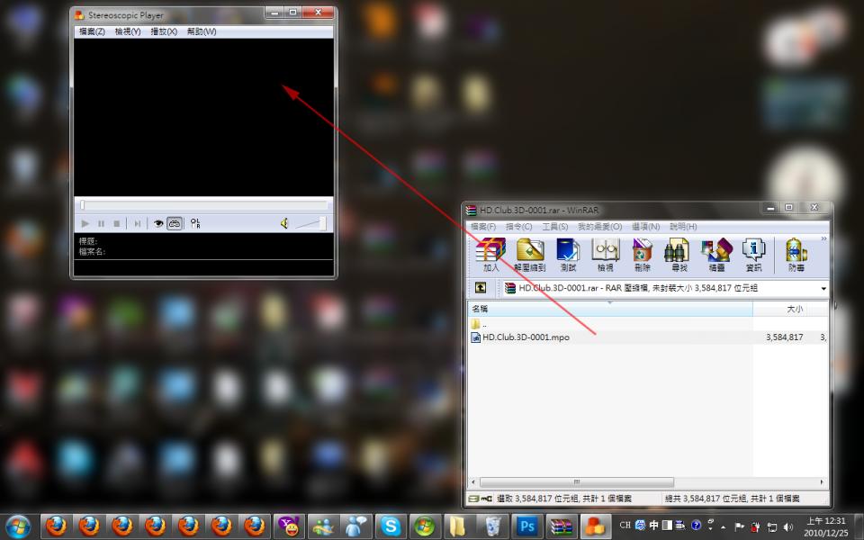The image size is (864, 540).
Task: Pause playback in Stereoscopic Player
Action: coord(101,223)
